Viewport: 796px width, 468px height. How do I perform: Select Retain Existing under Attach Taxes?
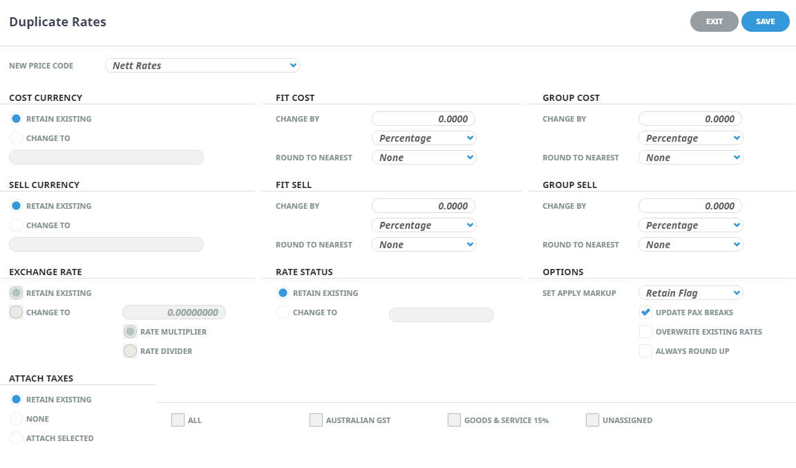point(17,400)
